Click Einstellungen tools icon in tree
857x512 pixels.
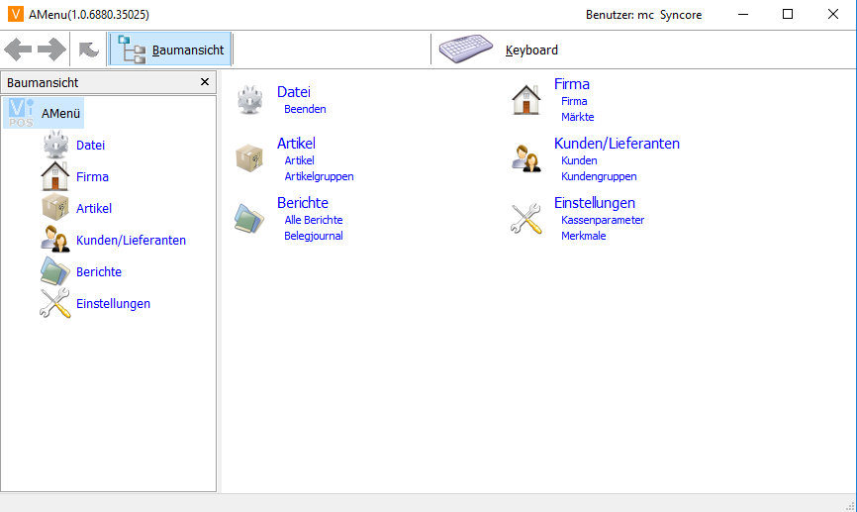pyautogui.click(x=54, y=303)
